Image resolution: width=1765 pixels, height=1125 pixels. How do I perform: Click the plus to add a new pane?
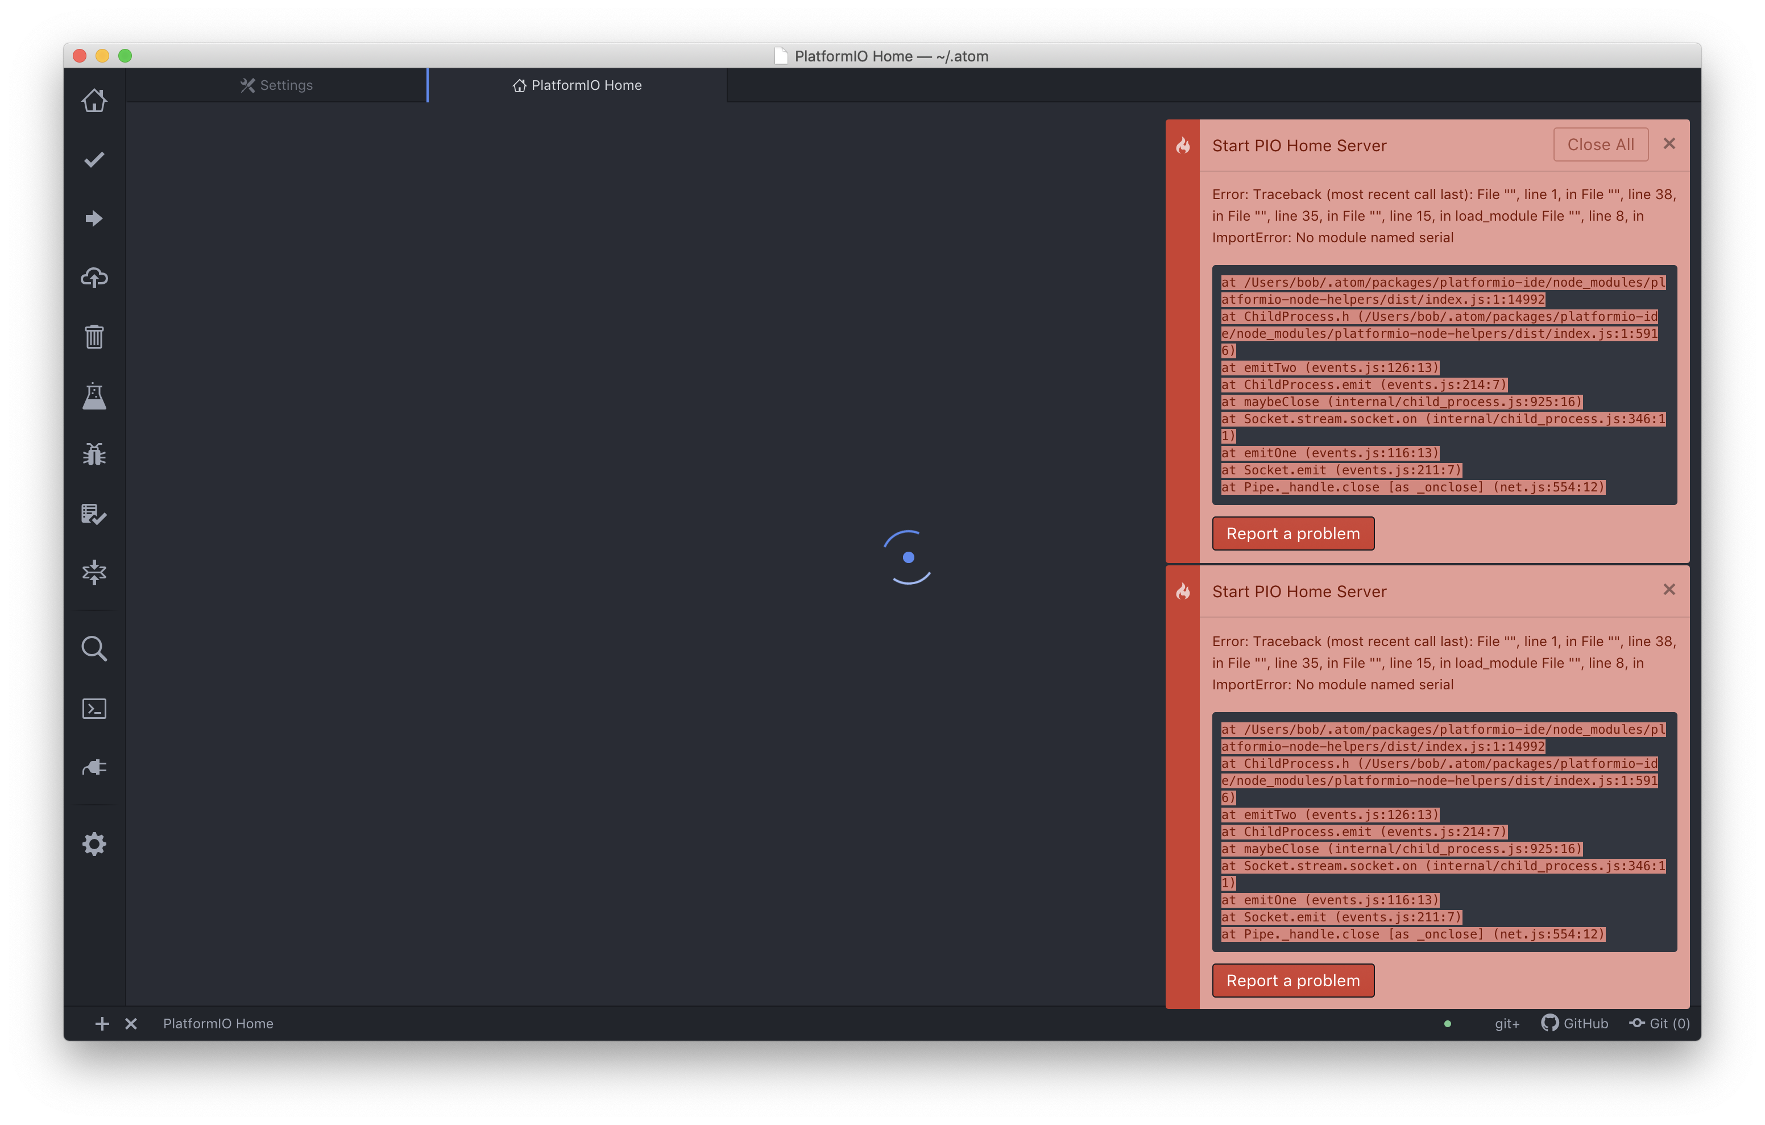point(102,1023)
